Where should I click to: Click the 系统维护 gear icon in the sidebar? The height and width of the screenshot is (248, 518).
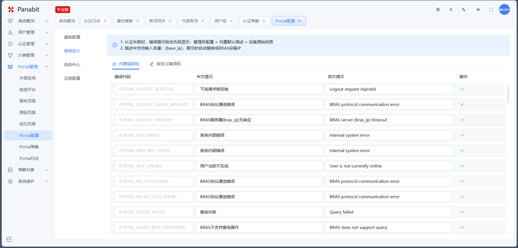click(x=10, y=181)
